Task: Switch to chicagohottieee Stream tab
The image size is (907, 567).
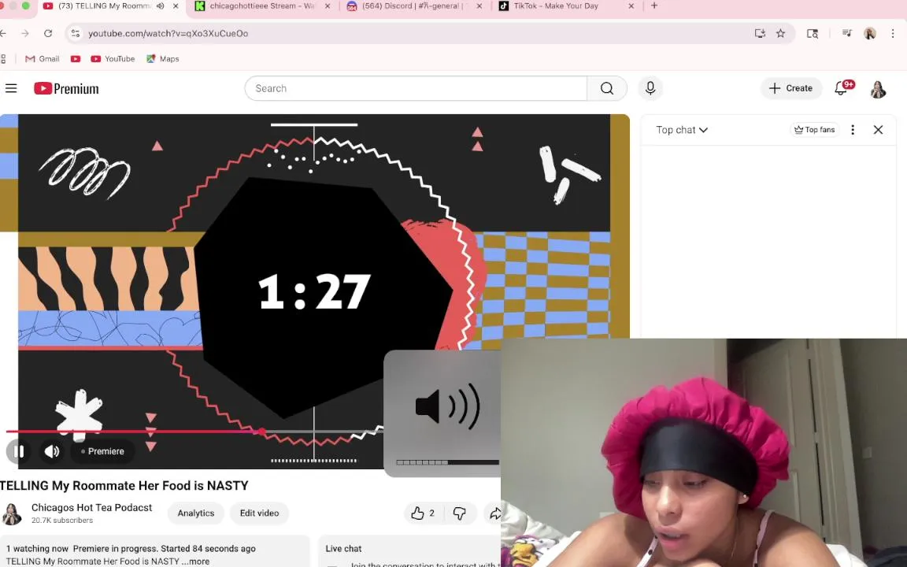Action: coord(261,6)
